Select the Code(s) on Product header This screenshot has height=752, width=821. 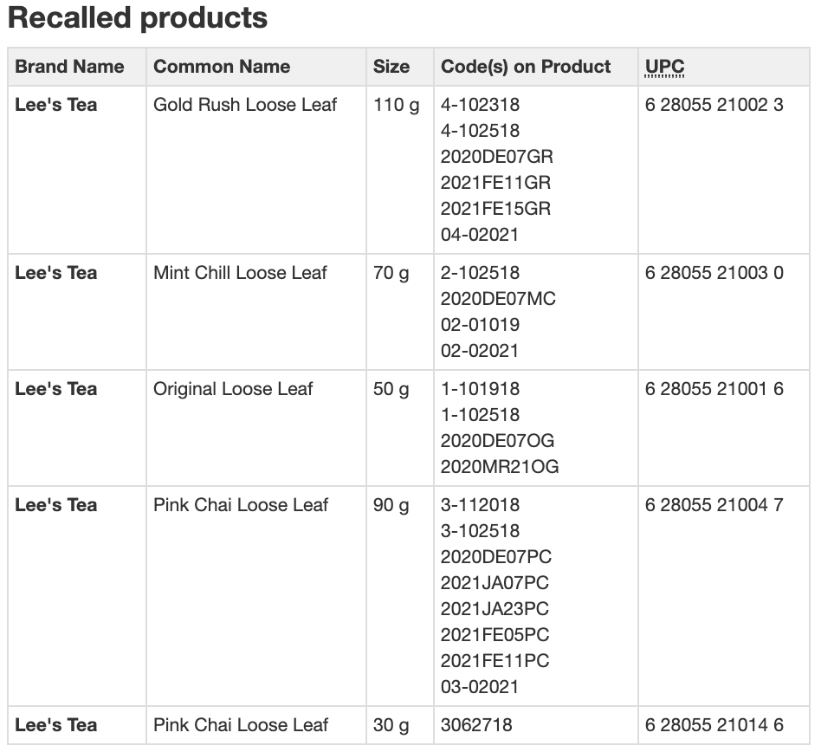(x=526, y=67)
